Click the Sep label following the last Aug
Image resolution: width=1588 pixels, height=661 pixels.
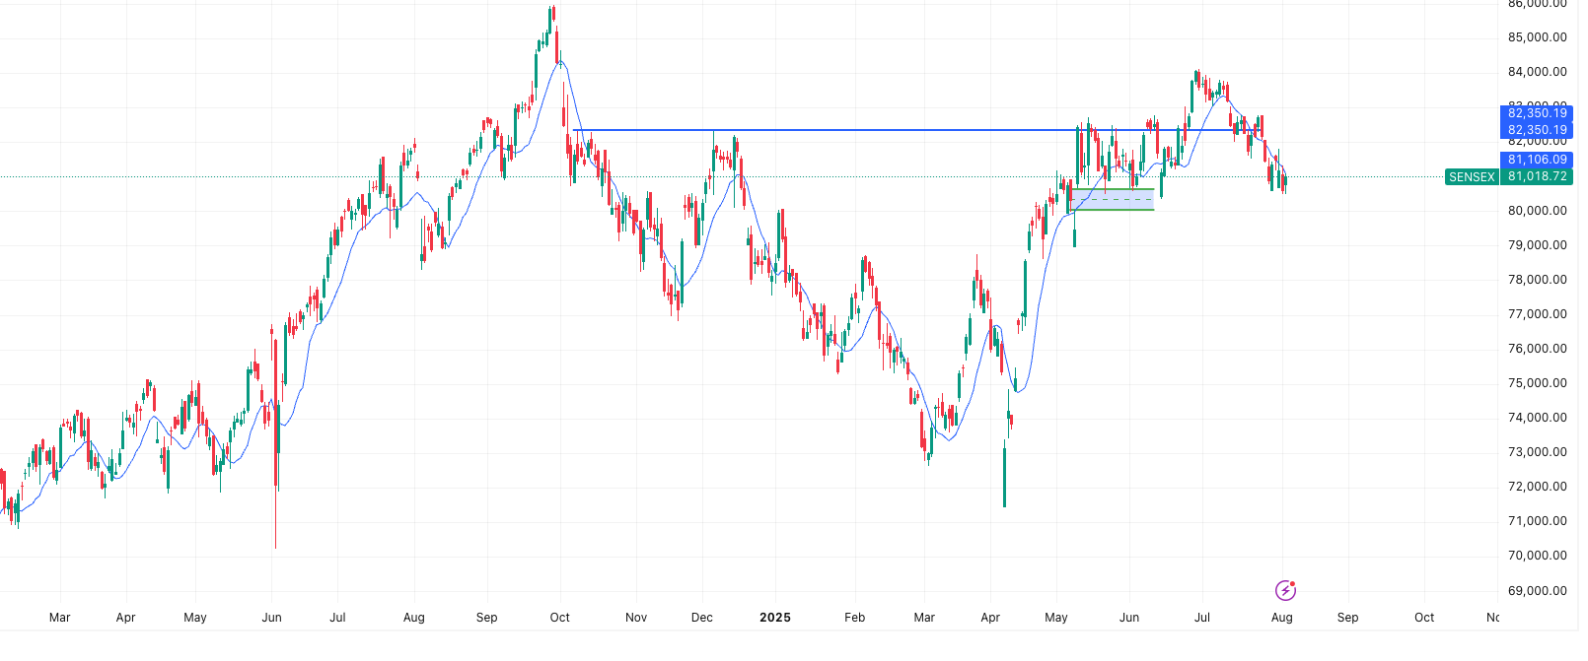[1347, 618]
